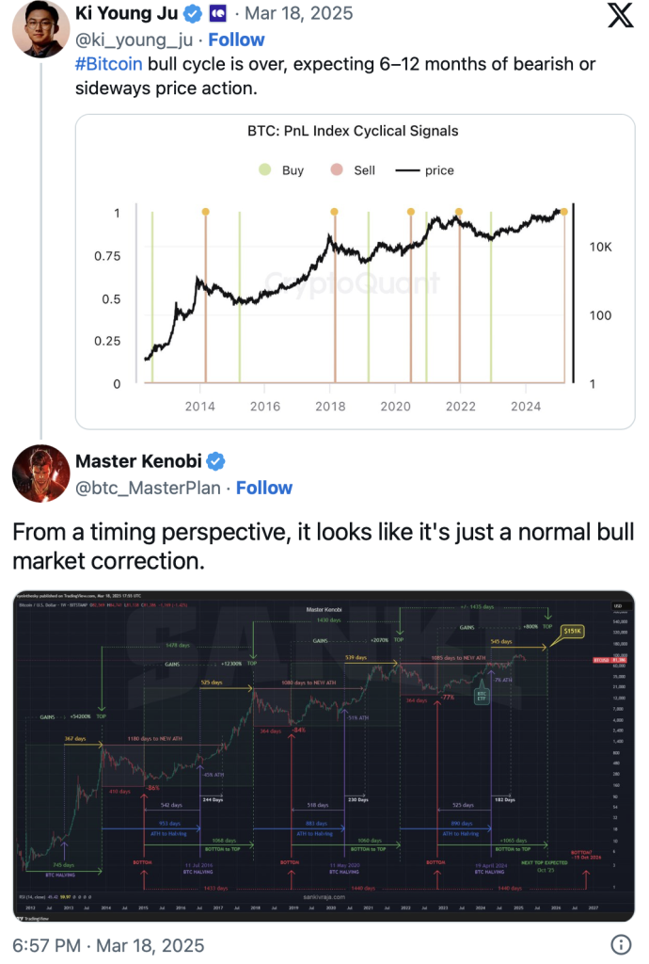Click the CryptoQuant affiliation badge icon
Image resolution: width=649 pixels, height=964 pixels.
pos(218,13)
